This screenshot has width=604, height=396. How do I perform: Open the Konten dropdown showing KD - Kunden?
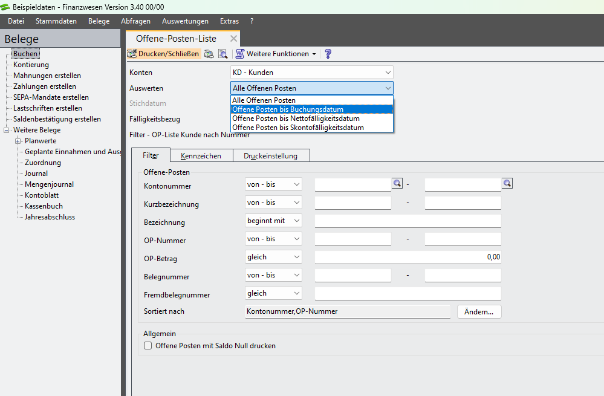point(311,73)
